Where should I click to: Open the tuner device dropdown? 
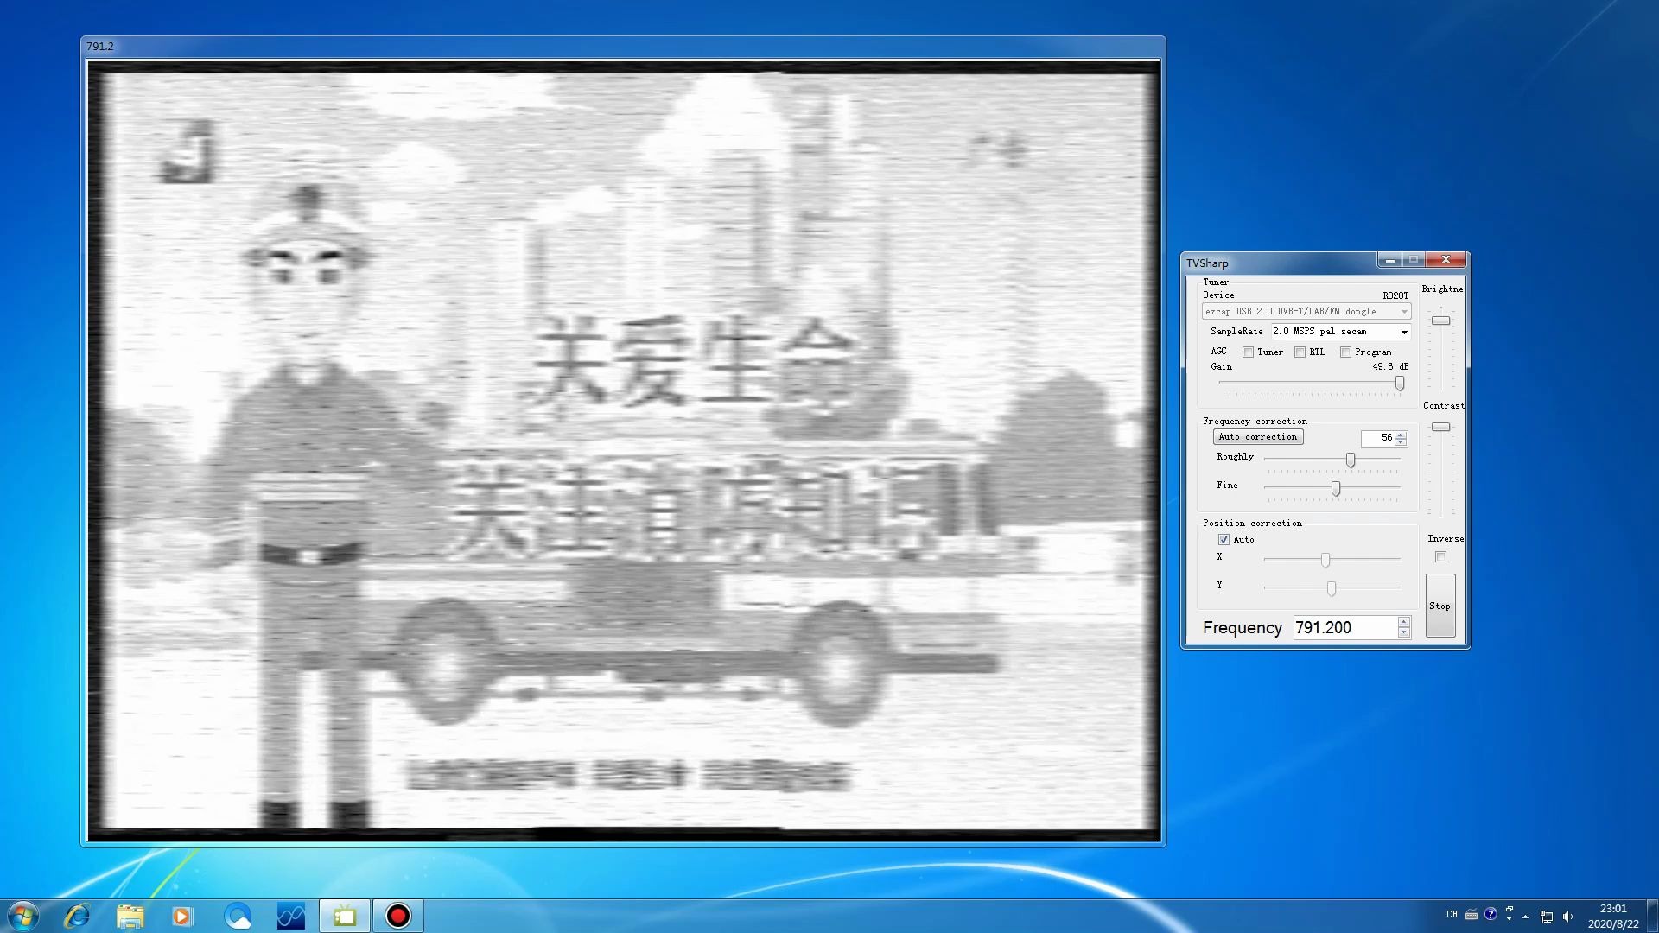[1403, 312]
